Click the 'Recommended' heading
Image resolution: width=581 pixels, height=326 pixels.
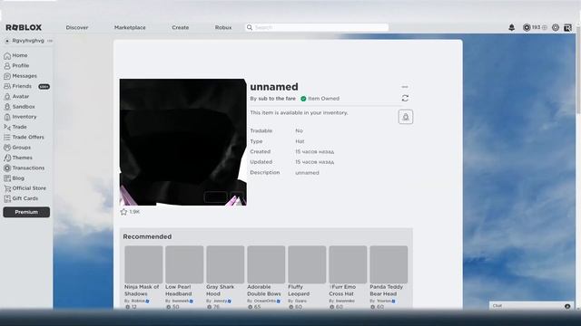tap(147, 236)
